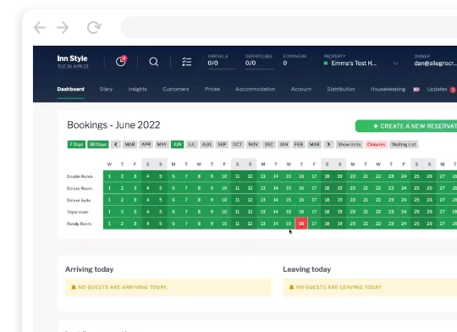The height and width of the screenshot is (332, 457).
Task: Click the No guests are arriving today notice
Action: pos(168,287)
